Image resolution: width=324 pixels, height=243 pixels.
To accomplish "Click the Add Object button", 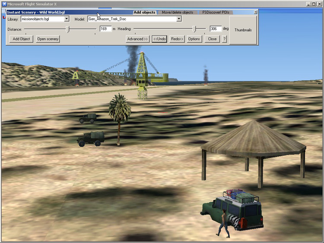I will coord(21,39).
